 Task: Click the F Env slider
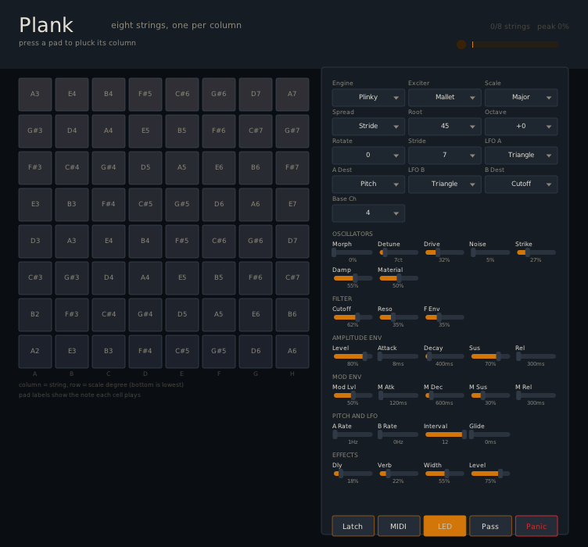coord(444,317)
